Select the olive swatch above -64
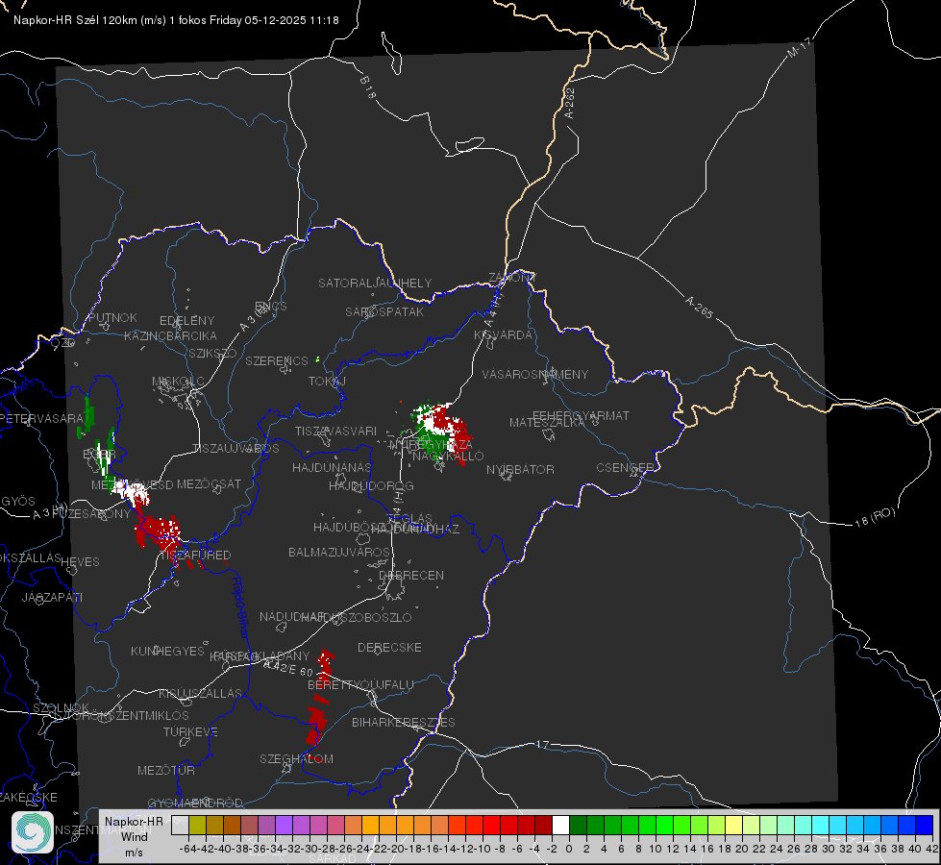The height and width of the screenshot is (865, 941). click(197, 826)
